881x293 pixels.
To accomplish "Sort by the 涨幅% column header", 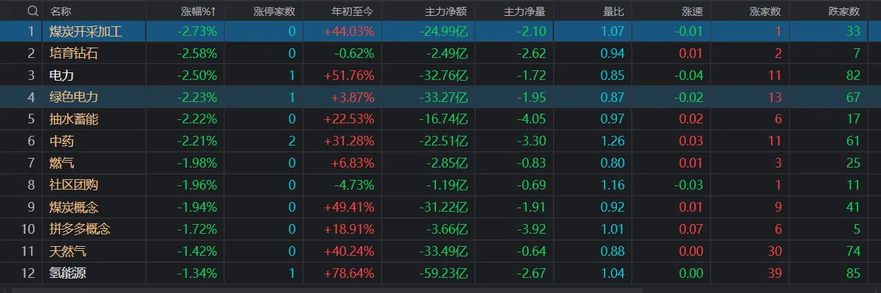I will click(198, 11).
